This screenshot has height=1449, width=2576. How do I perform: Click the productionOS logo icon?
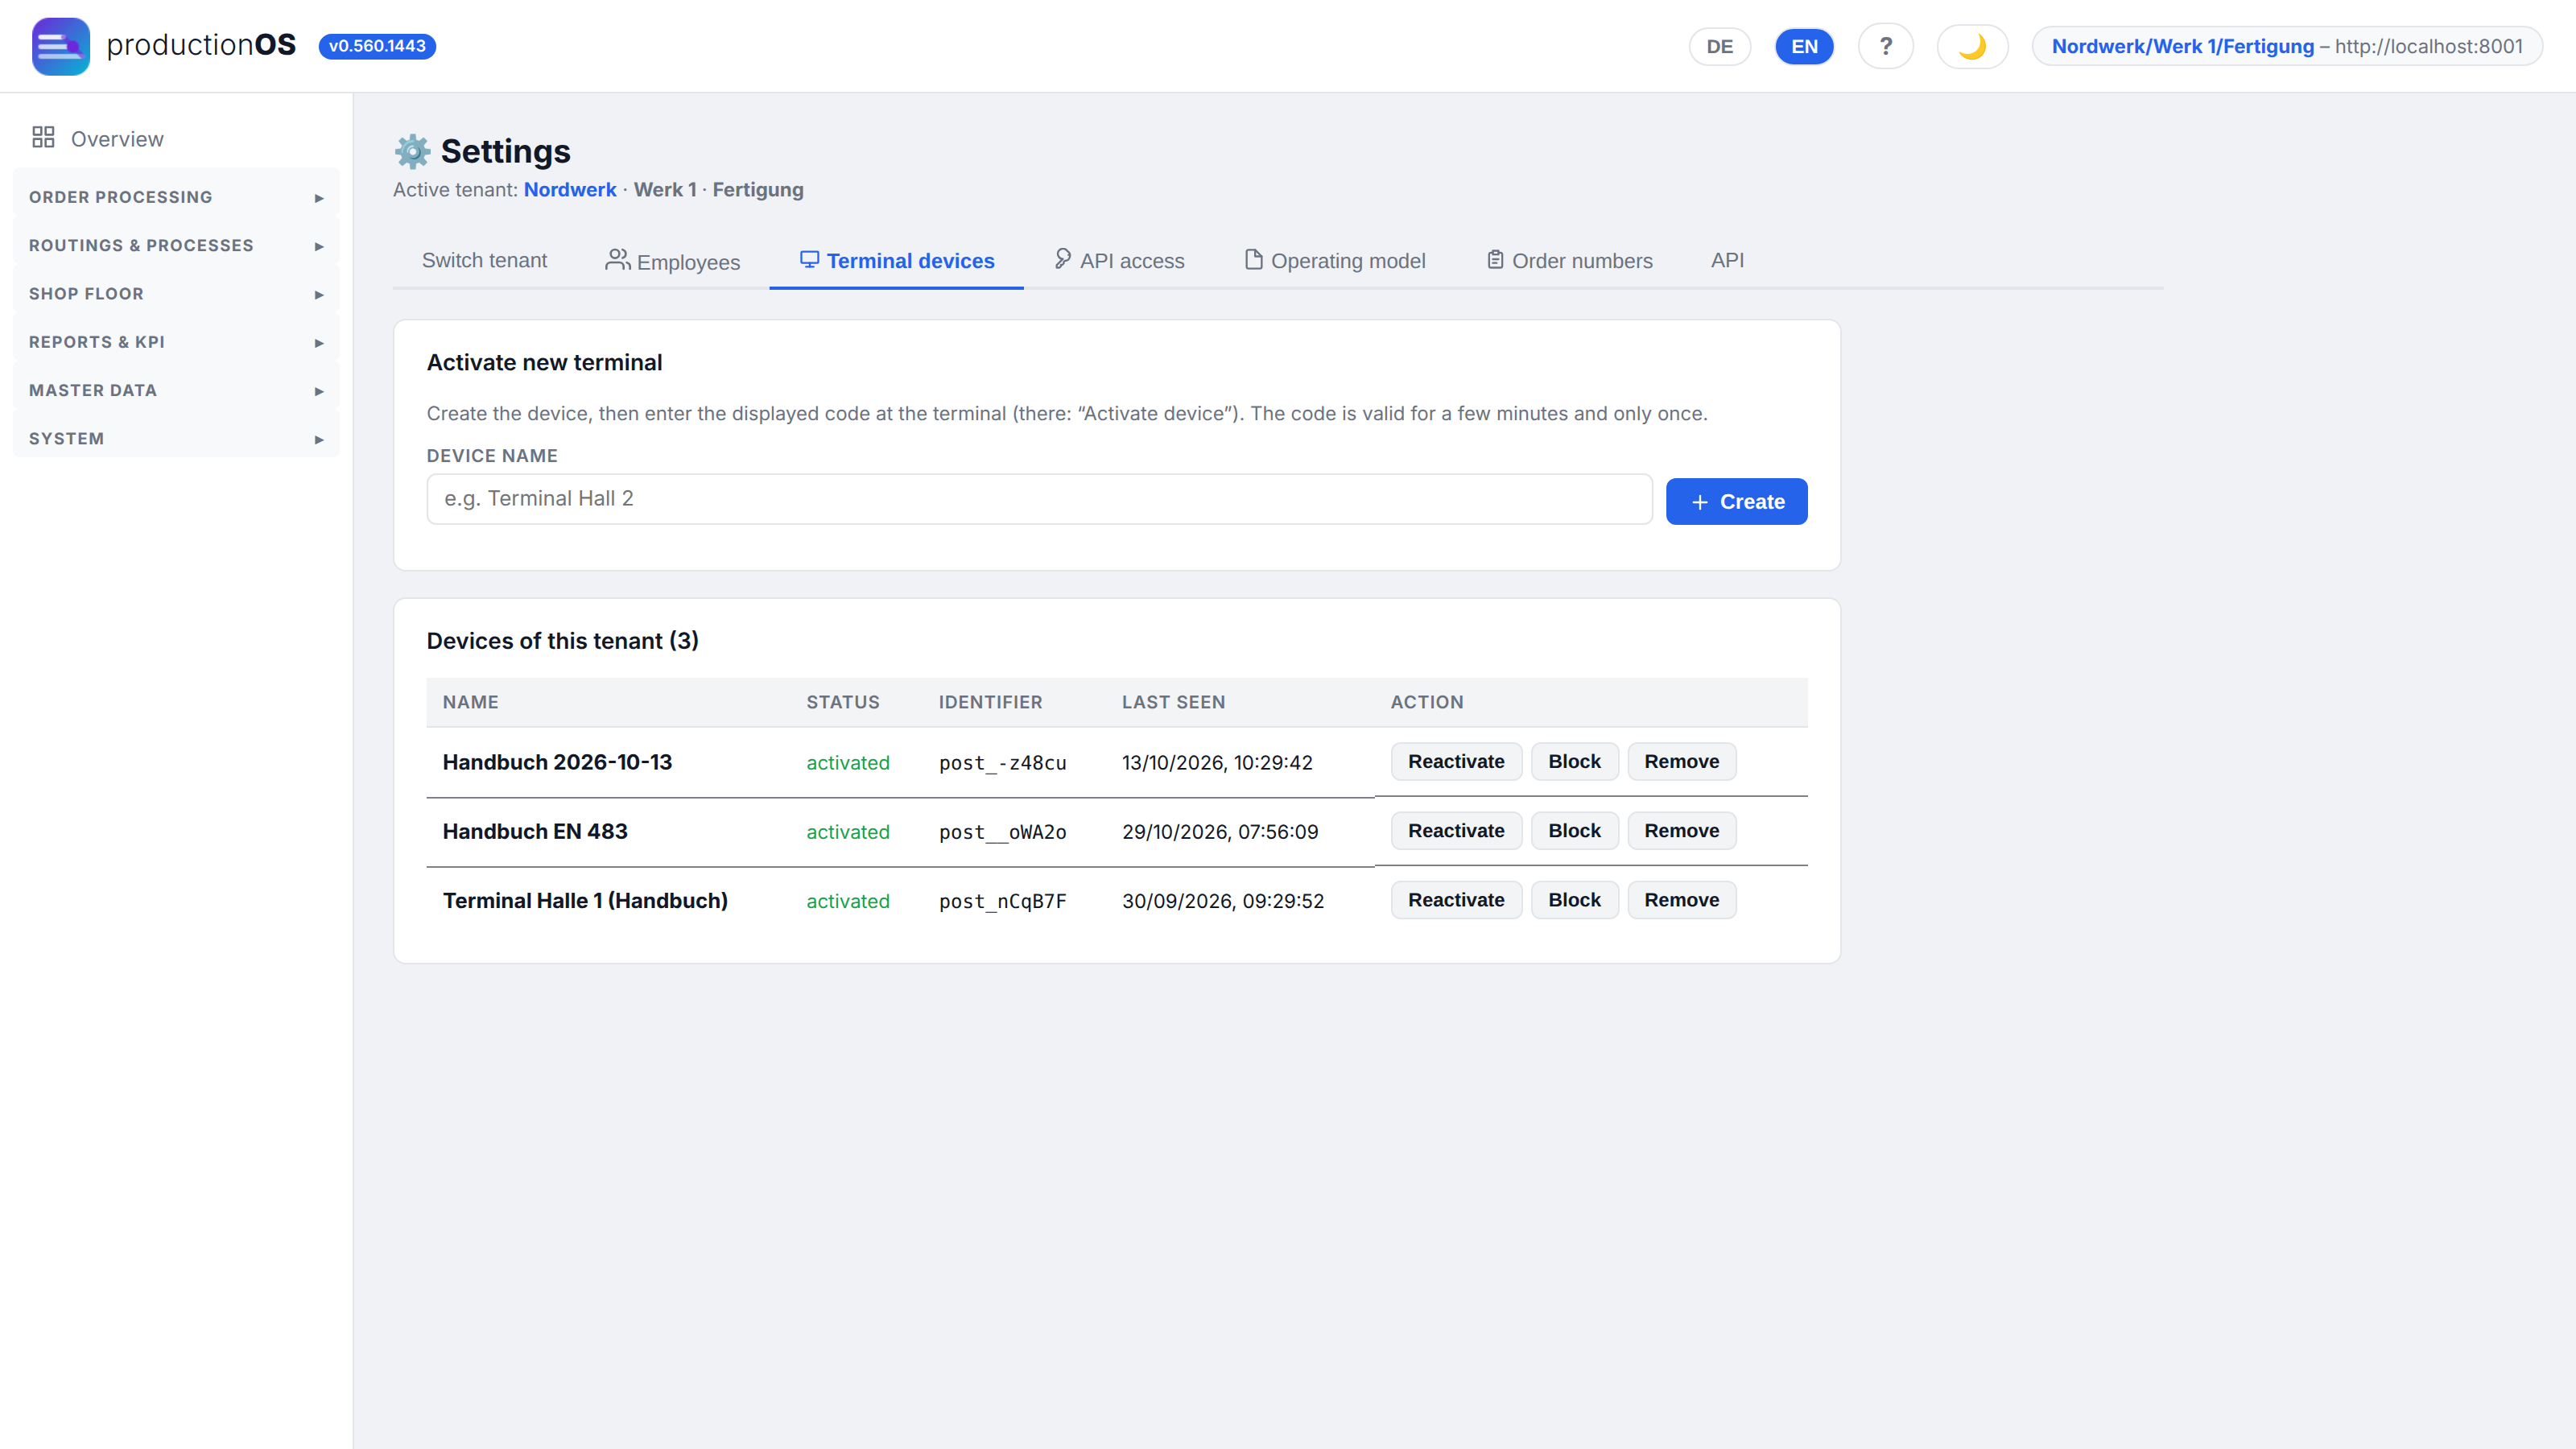pyautogui.click(x=61, y=46)
